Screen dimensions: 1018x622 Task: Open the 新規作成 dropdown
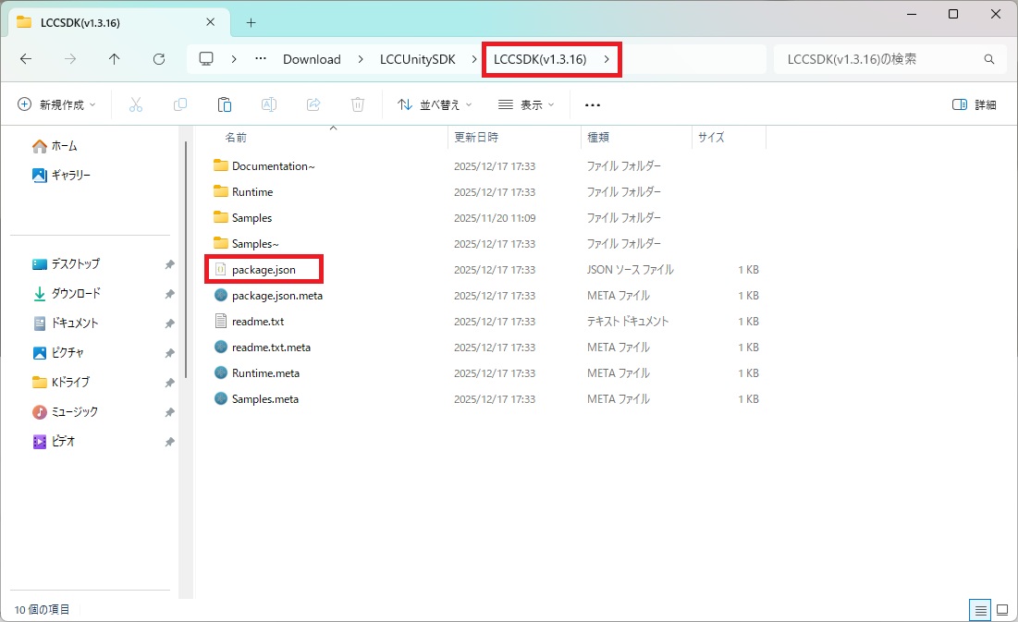point(56,104)
